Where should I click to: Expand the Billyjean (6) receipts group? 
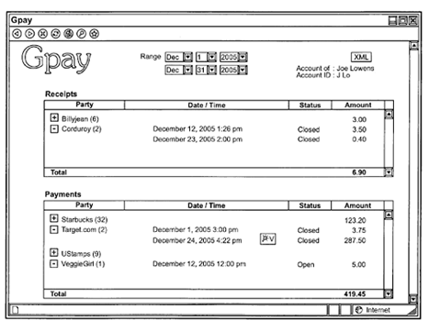pyautogui.click(x=54, y=117)
